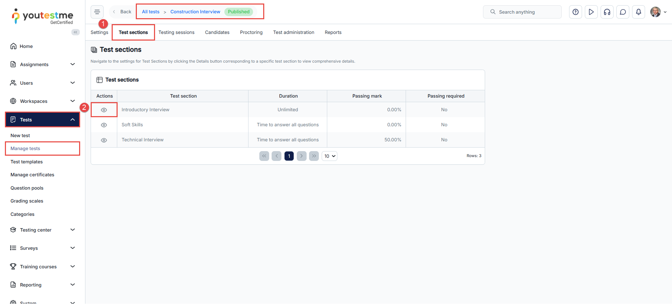Click the play video tutorial icon
Screen dimensions: 672x304
(x=591, y=12)
